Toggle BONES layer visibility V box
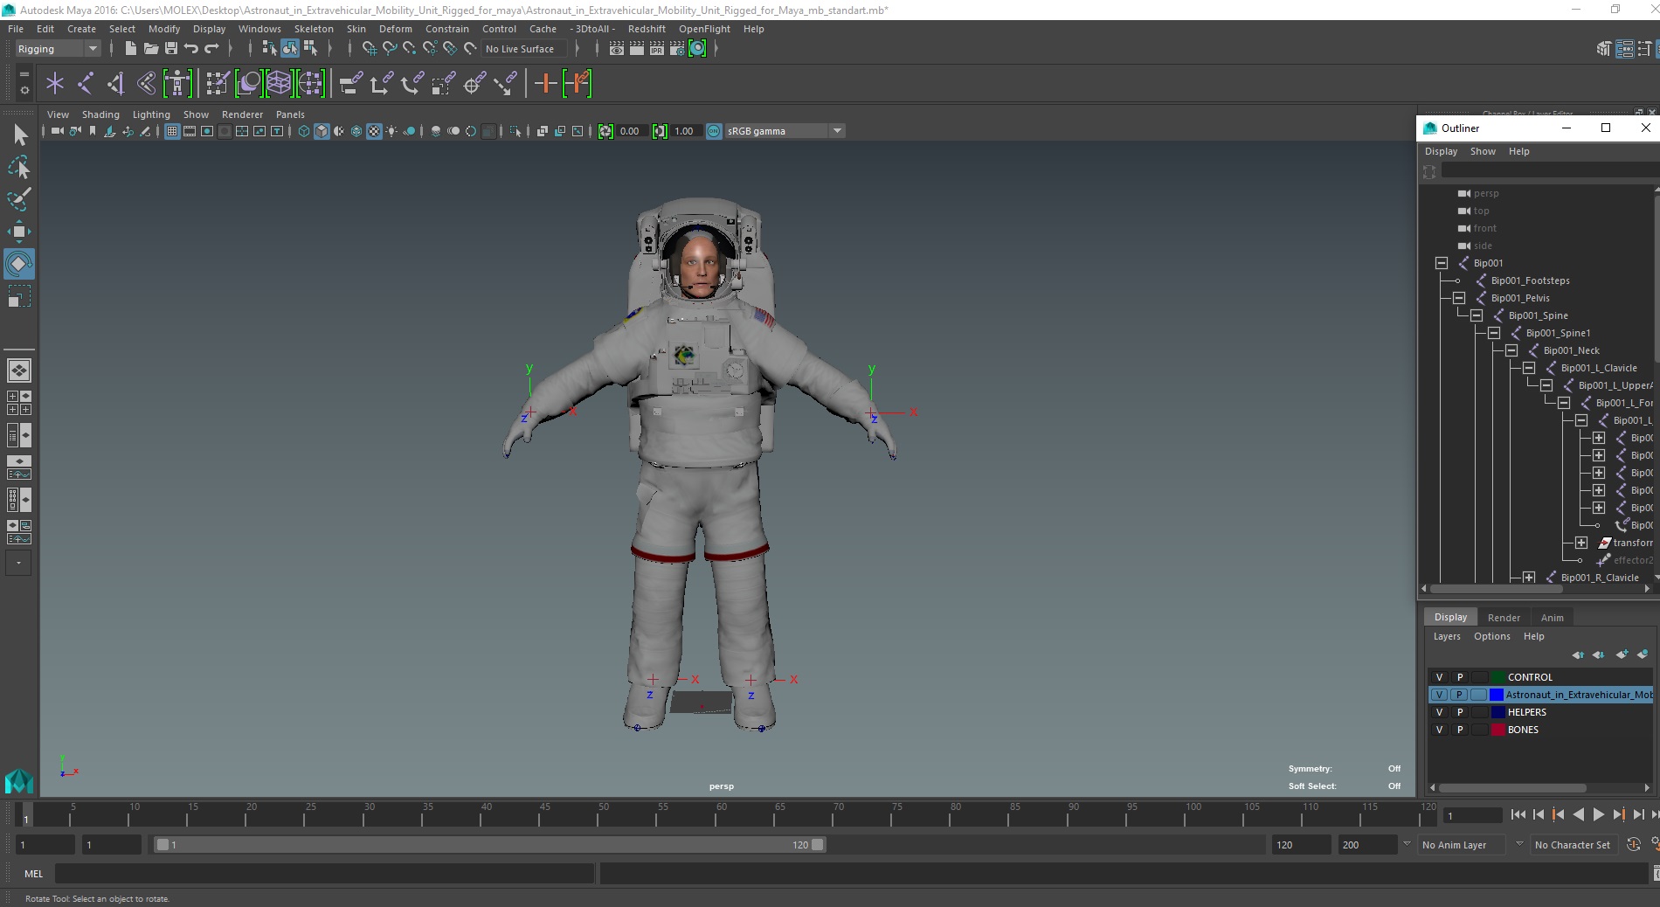The image size is (1660, 907). point(1439,730)
